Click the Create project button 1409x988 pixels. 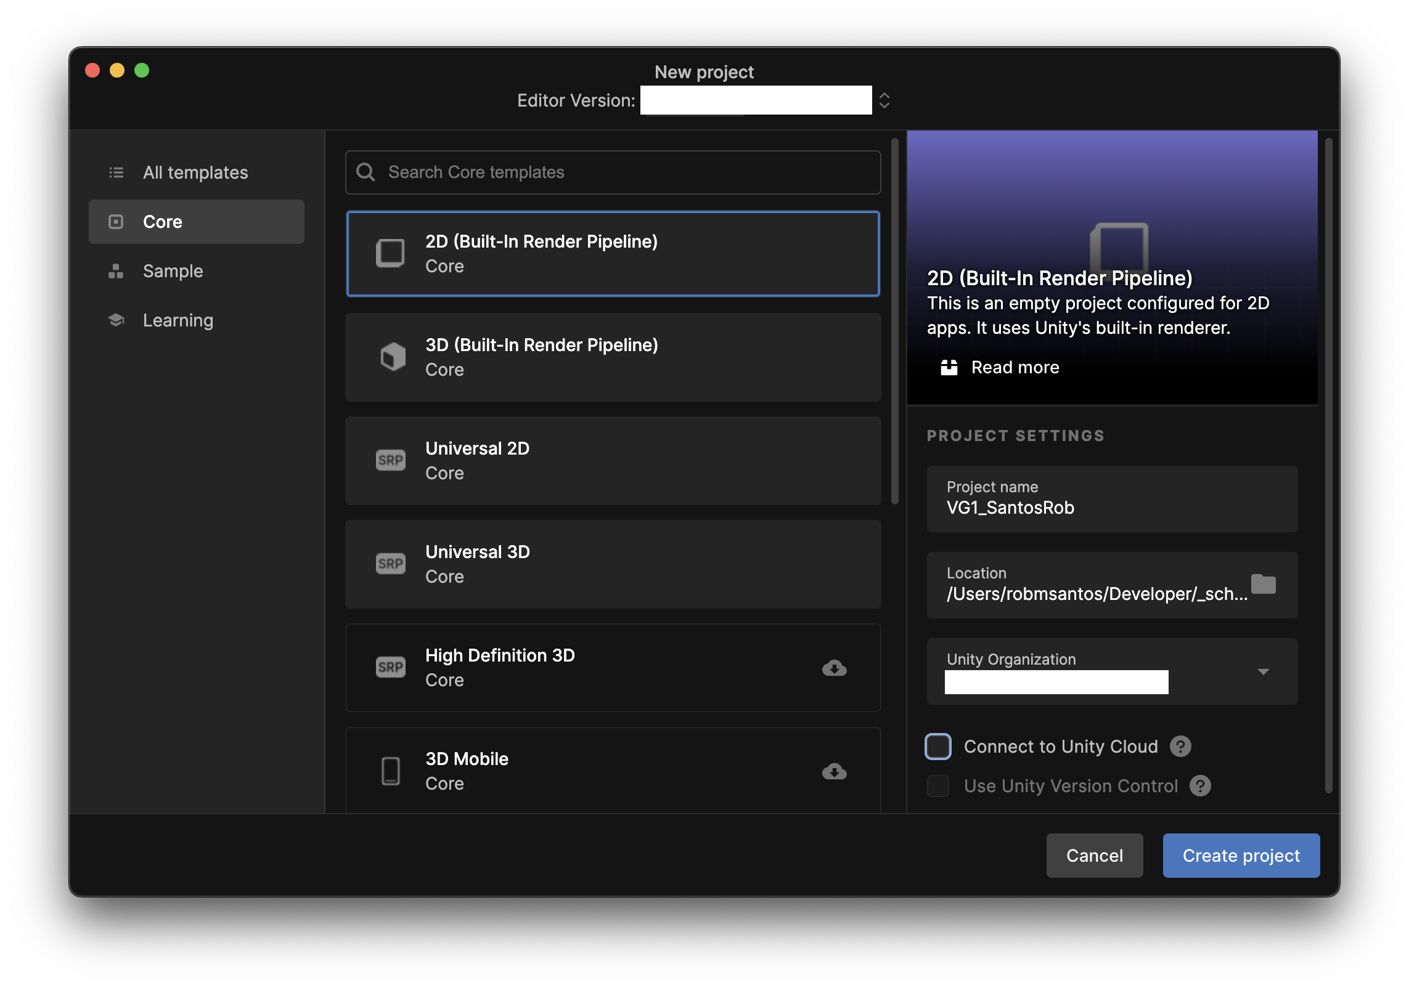point(1241,856)
